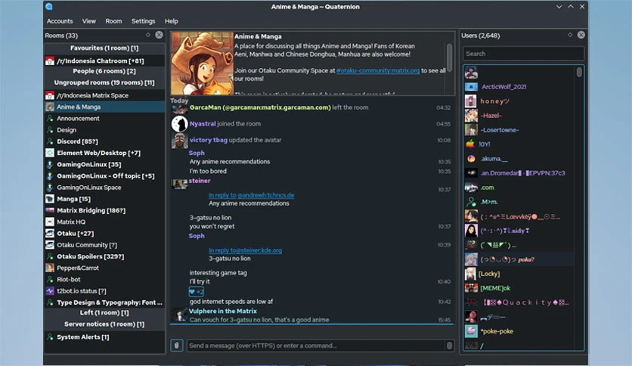Open the #otaku-community:matrix.org link

click(378, 70)
